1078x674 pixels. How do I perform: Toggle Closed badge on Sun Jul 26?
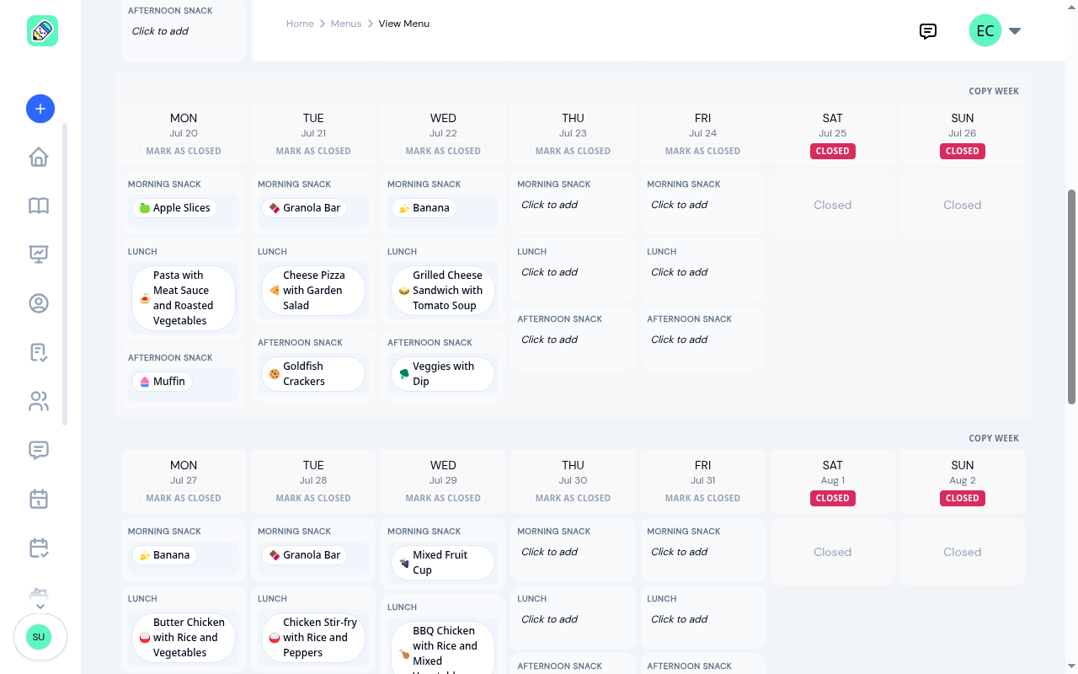[x=963, y=151]
